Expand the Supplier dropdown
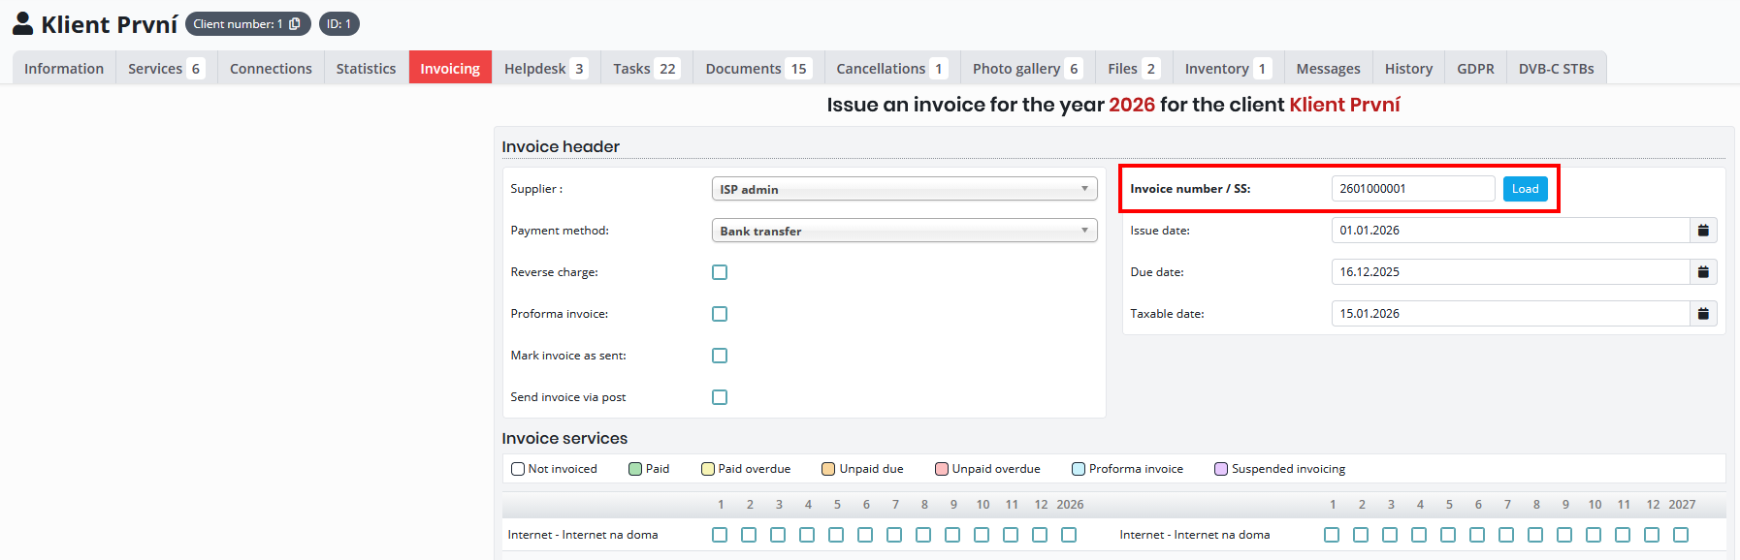The height and width of the screenshot is (560, 1740). tap(904, 189)
